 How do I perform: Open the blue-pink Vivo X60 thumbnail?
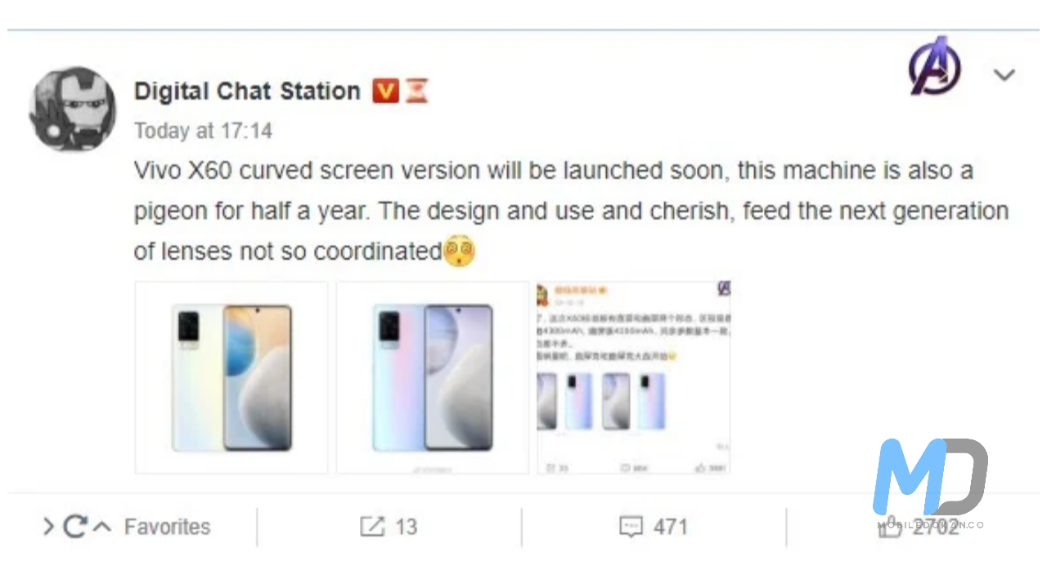click(433, 377)
